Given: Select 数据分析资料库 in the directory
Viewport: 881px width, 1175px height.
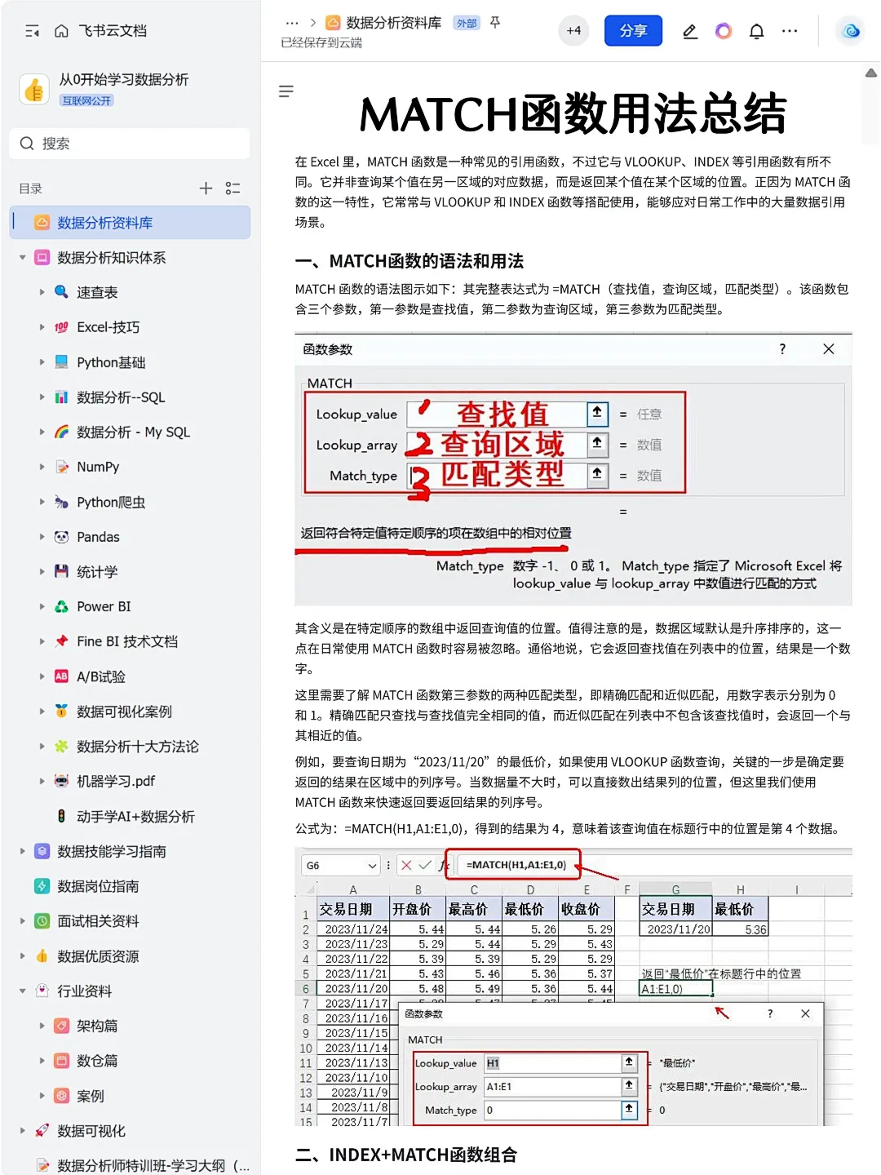Looking at the screenshot, I should click(131, 223).
